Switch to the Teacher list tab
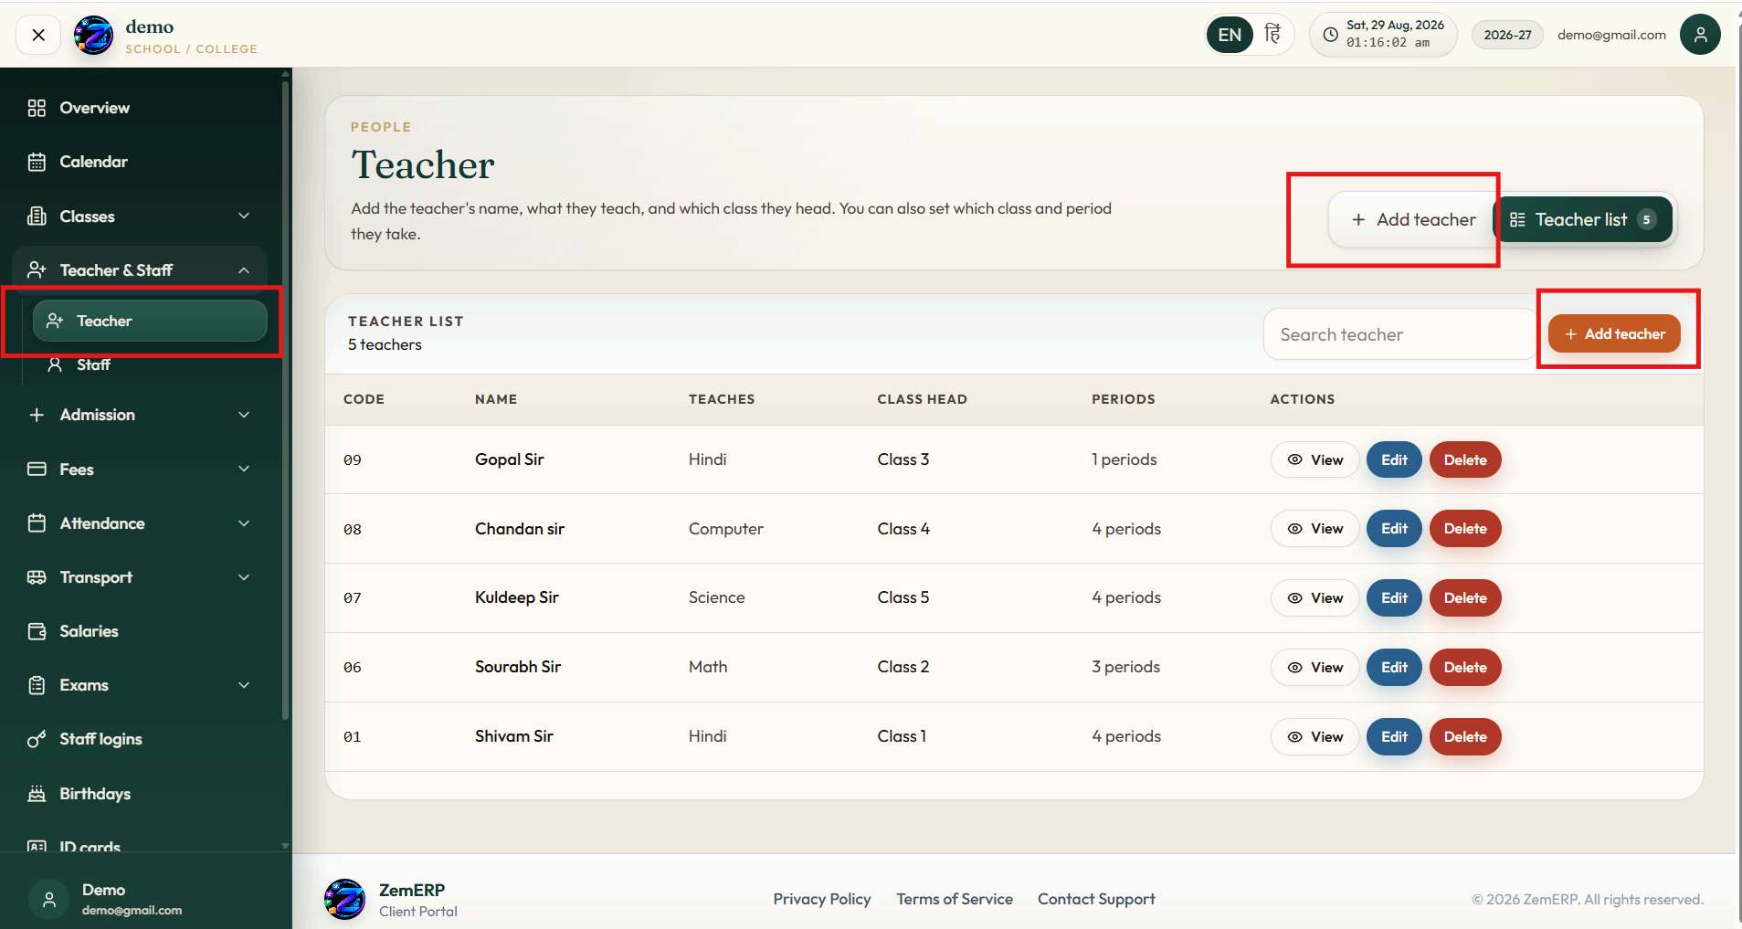 (x=1583, y=219)
